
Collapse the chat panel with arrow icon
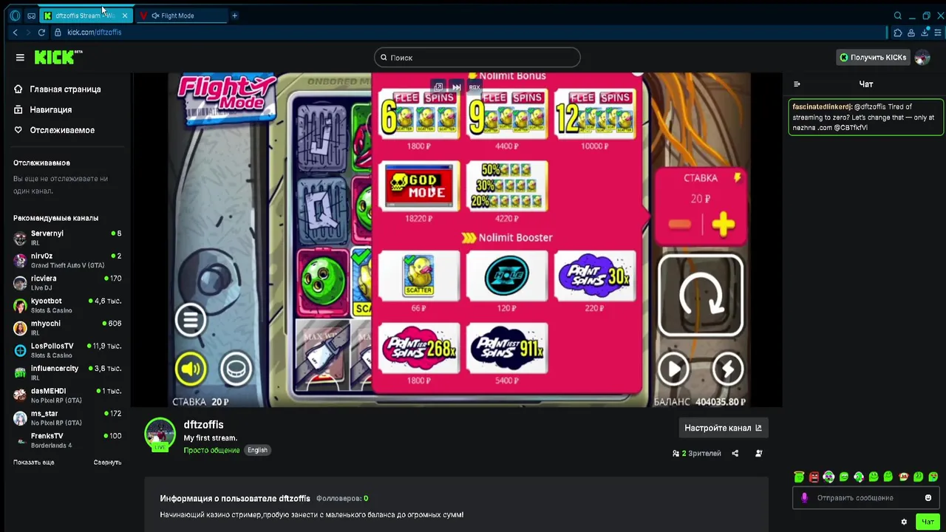pos(797,84)
